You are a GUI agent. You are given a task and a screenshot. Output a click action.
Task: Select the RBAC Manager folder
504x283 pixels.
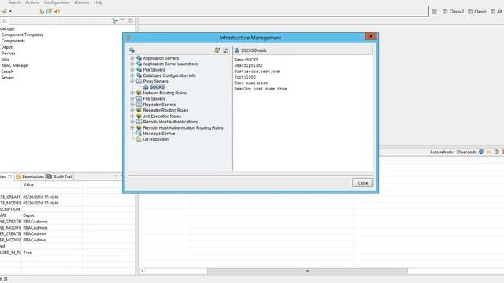point(15,65)
